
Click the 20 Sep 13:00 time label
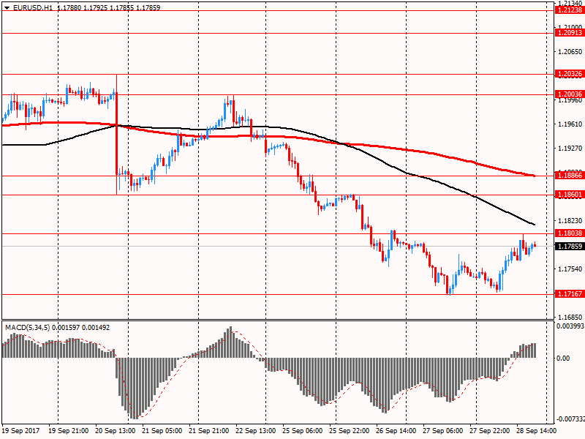116,431
